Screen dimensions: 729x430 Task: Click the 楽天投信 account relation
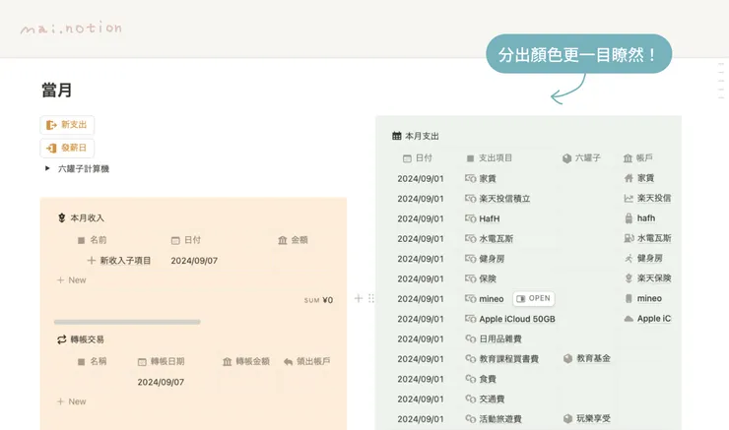click(647, 198)
